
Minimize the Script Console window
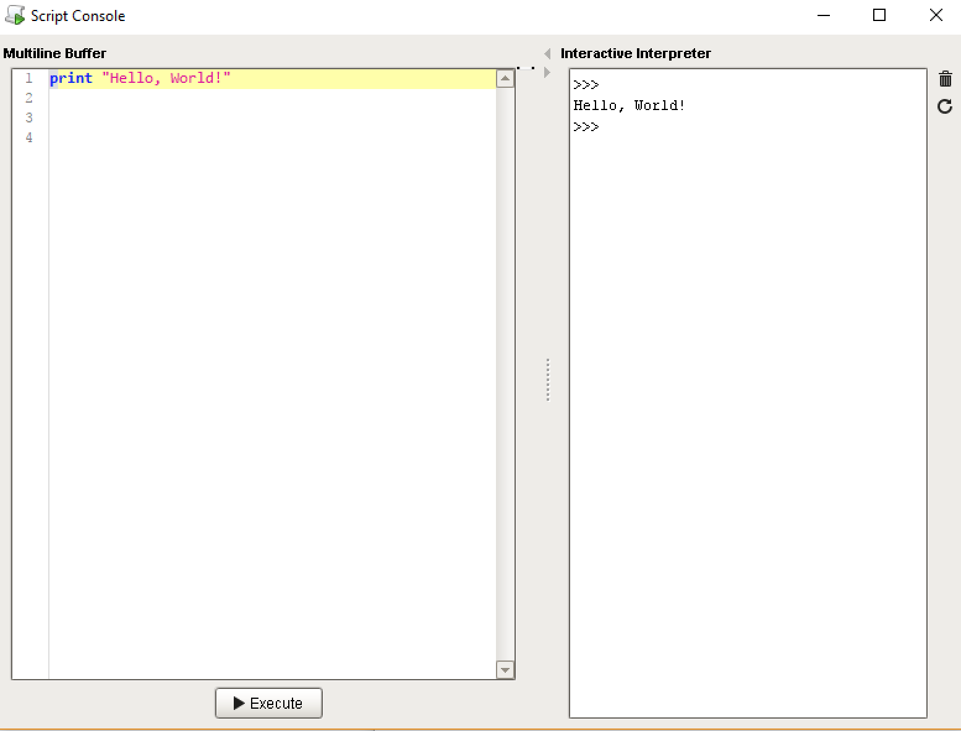[823, 15]
